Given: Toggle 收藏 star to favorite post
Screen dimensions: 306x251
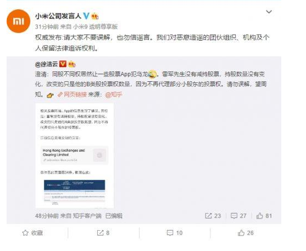Looking at the screenshot, I should click(32, 233).
